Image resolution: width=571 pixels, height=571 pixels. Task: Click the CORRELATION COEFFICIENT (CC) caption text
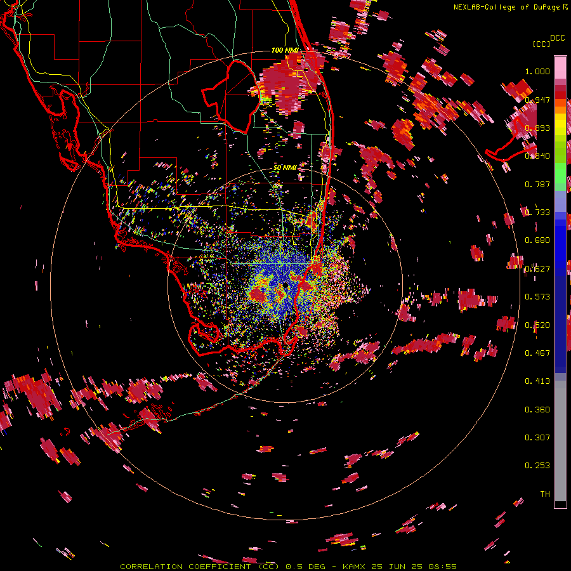click(x=200, y=567)
